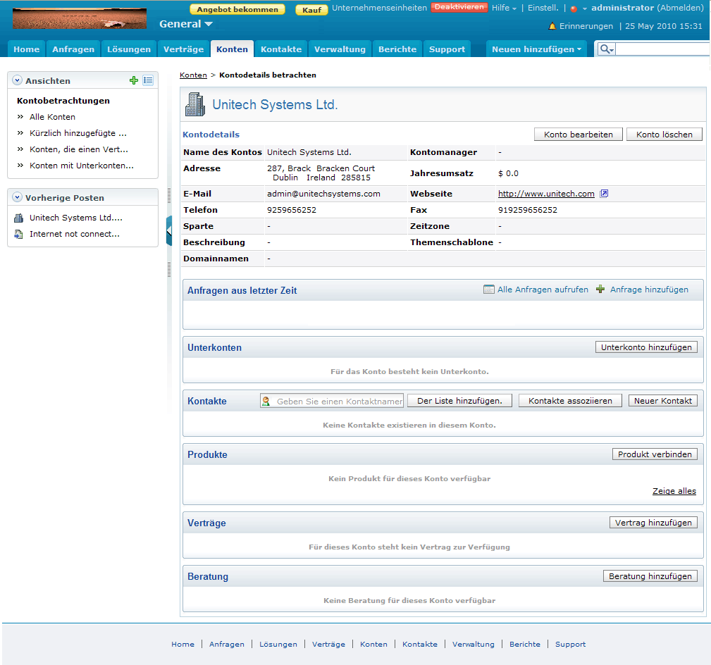The image size is (711, 665).
Task: Open website in new window icon
Action: pyautogui.click(x=604, y=194)
